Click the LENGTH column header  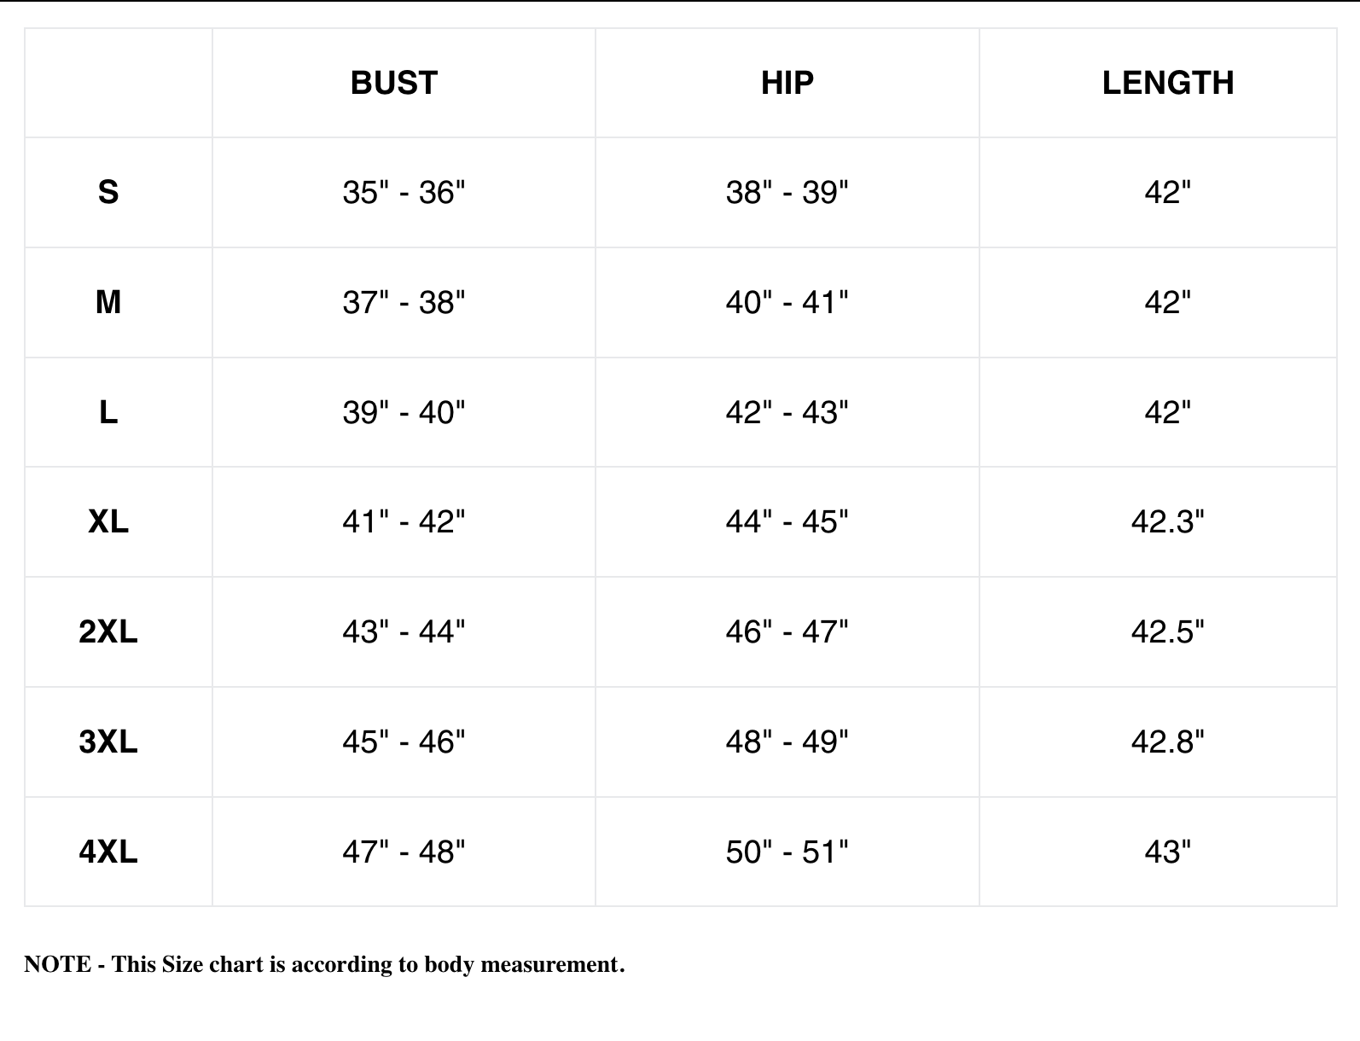pyautogui.click(x=1168, y=83)
